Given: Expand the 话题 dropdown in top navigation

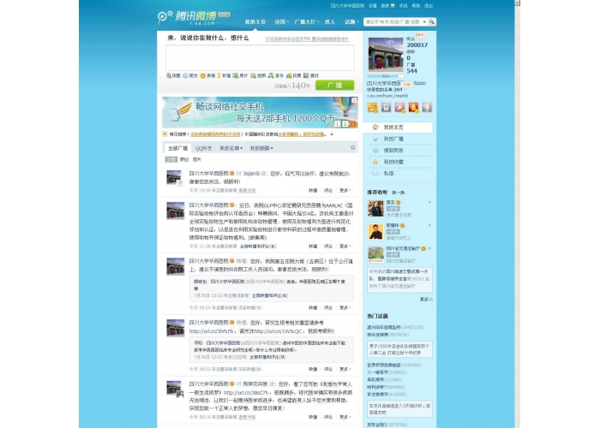Looking at the screenshot, I should [351, 21].
